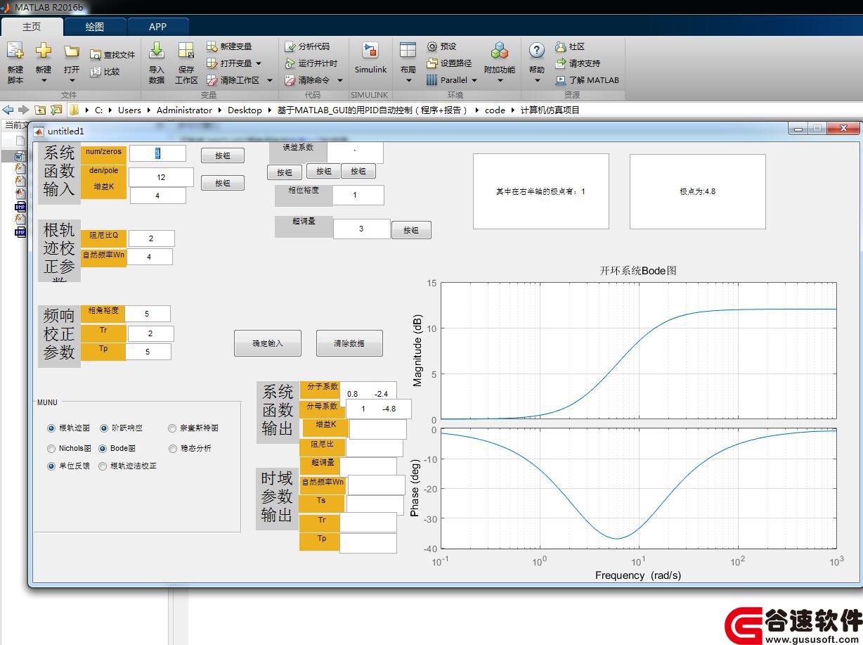Click the Open (打开) folder icon
This screenshot has height=645, width=863.
point(72,51)
